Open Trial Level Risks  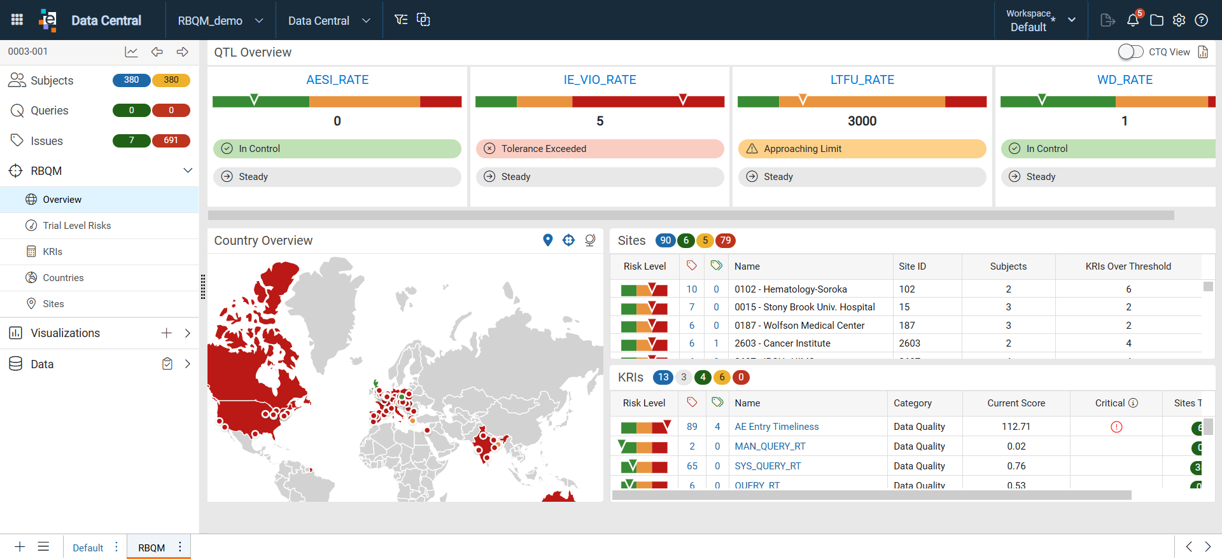(x=99, y=226)
